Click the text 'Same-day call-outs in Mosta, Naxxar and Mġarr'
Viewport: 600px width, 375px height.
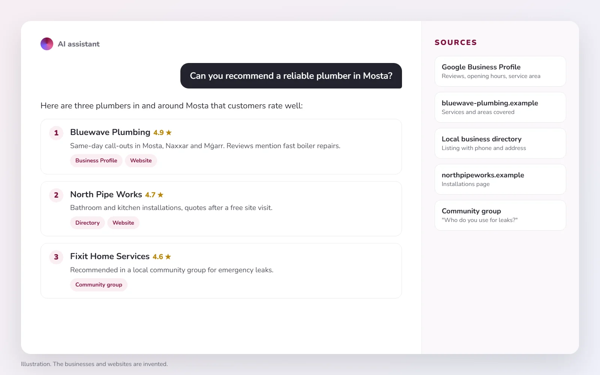[147, 146]
